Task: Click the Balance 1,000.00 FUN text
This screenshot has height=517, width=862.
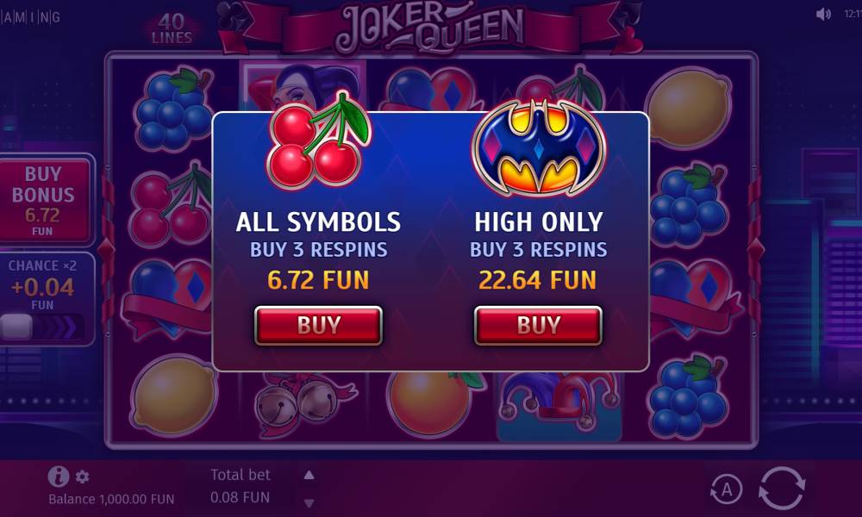Action: click(111, 499)
